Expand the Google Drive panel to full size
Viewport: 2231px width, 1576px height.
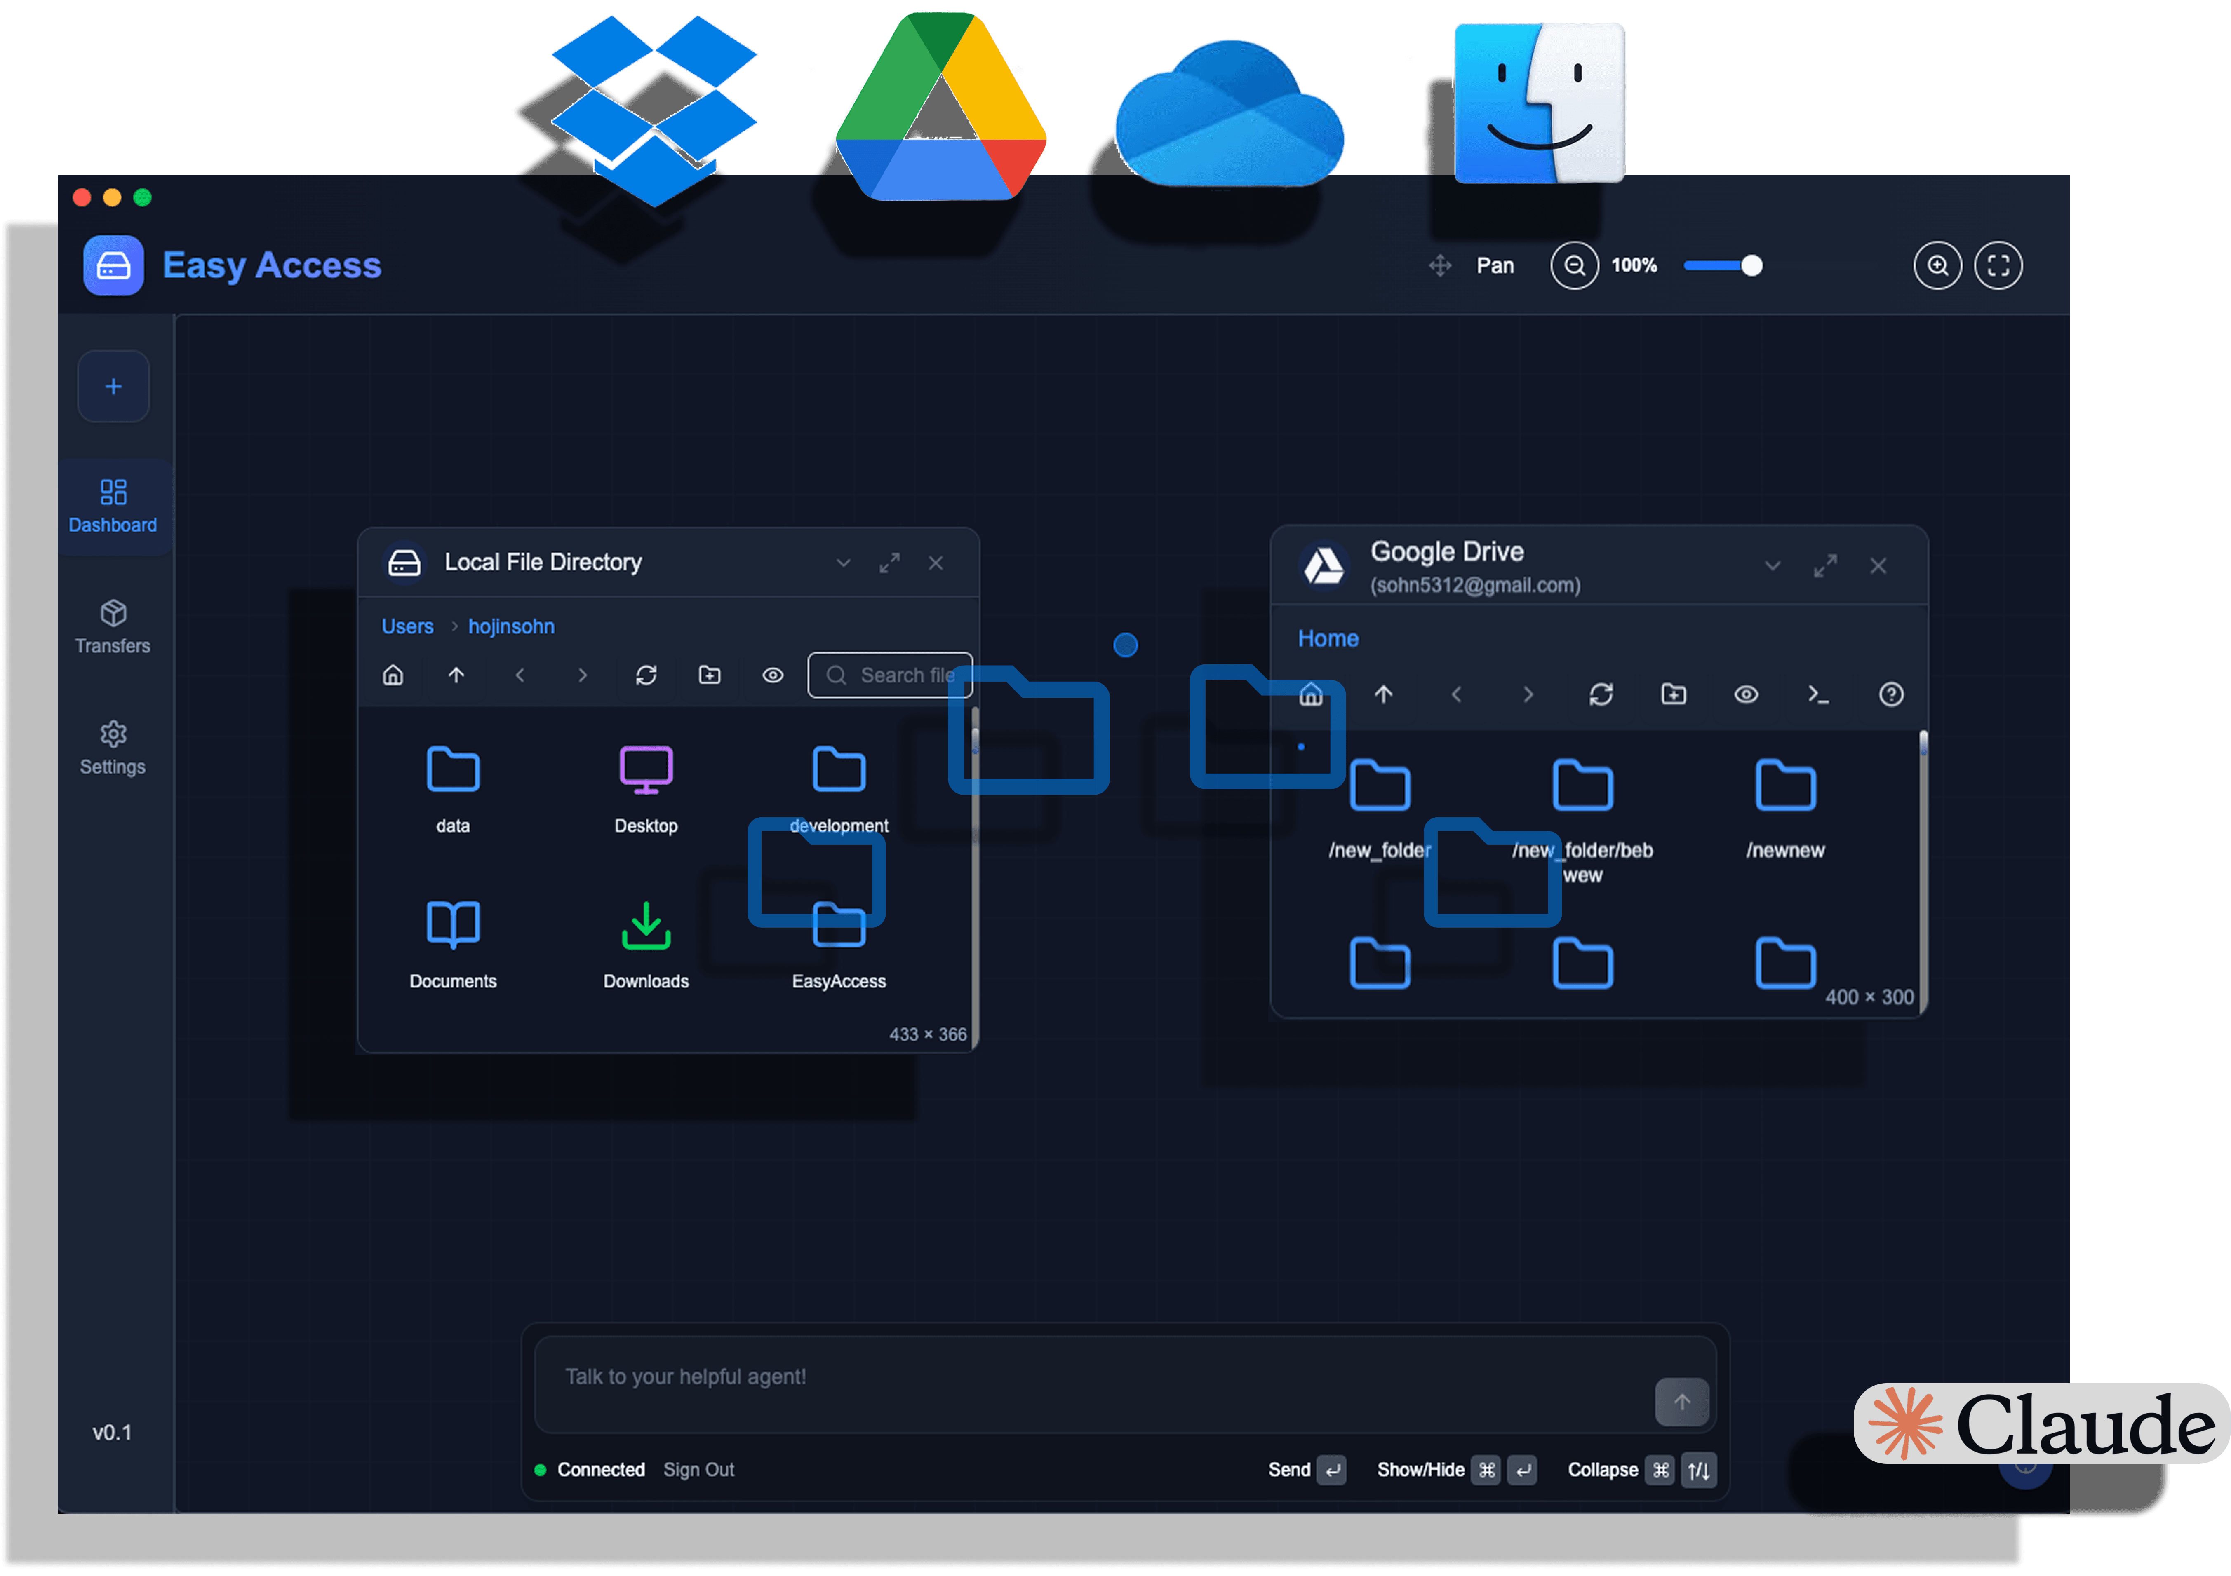1825,566
